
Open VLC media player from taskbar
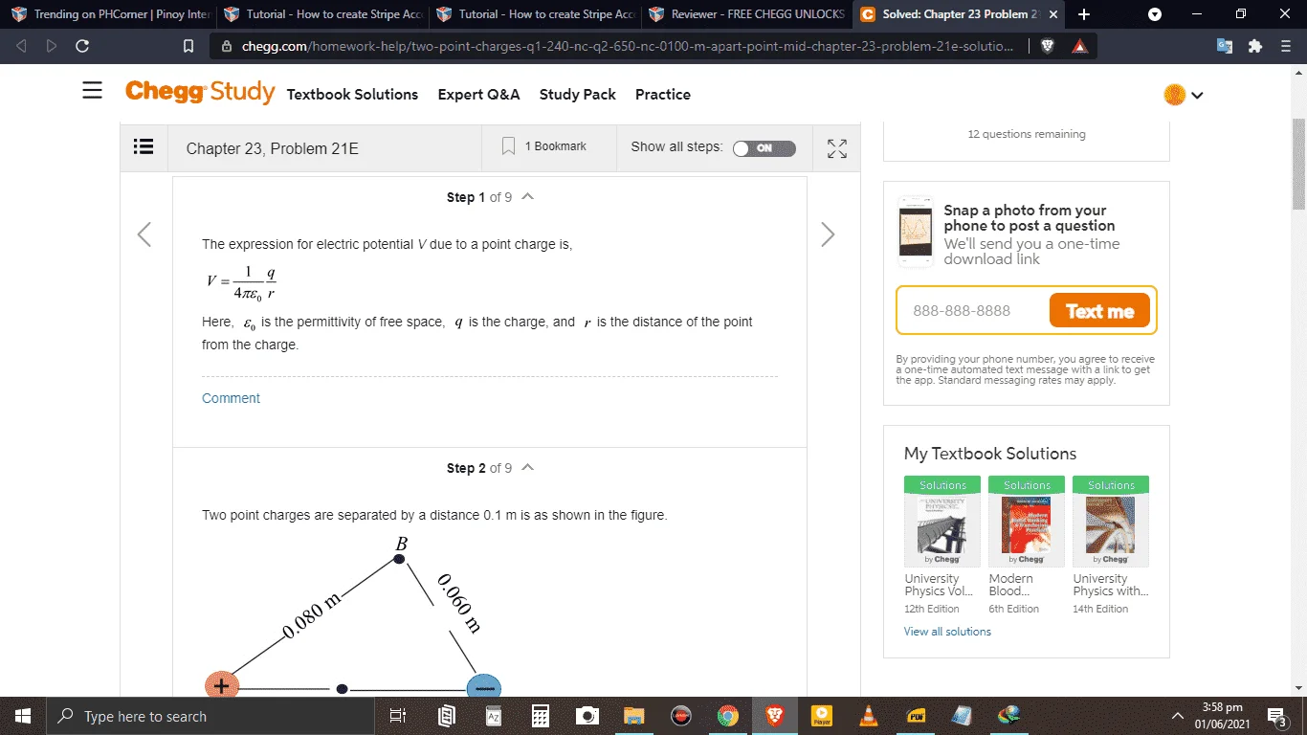pyautogui.click(x=869, y=716)
